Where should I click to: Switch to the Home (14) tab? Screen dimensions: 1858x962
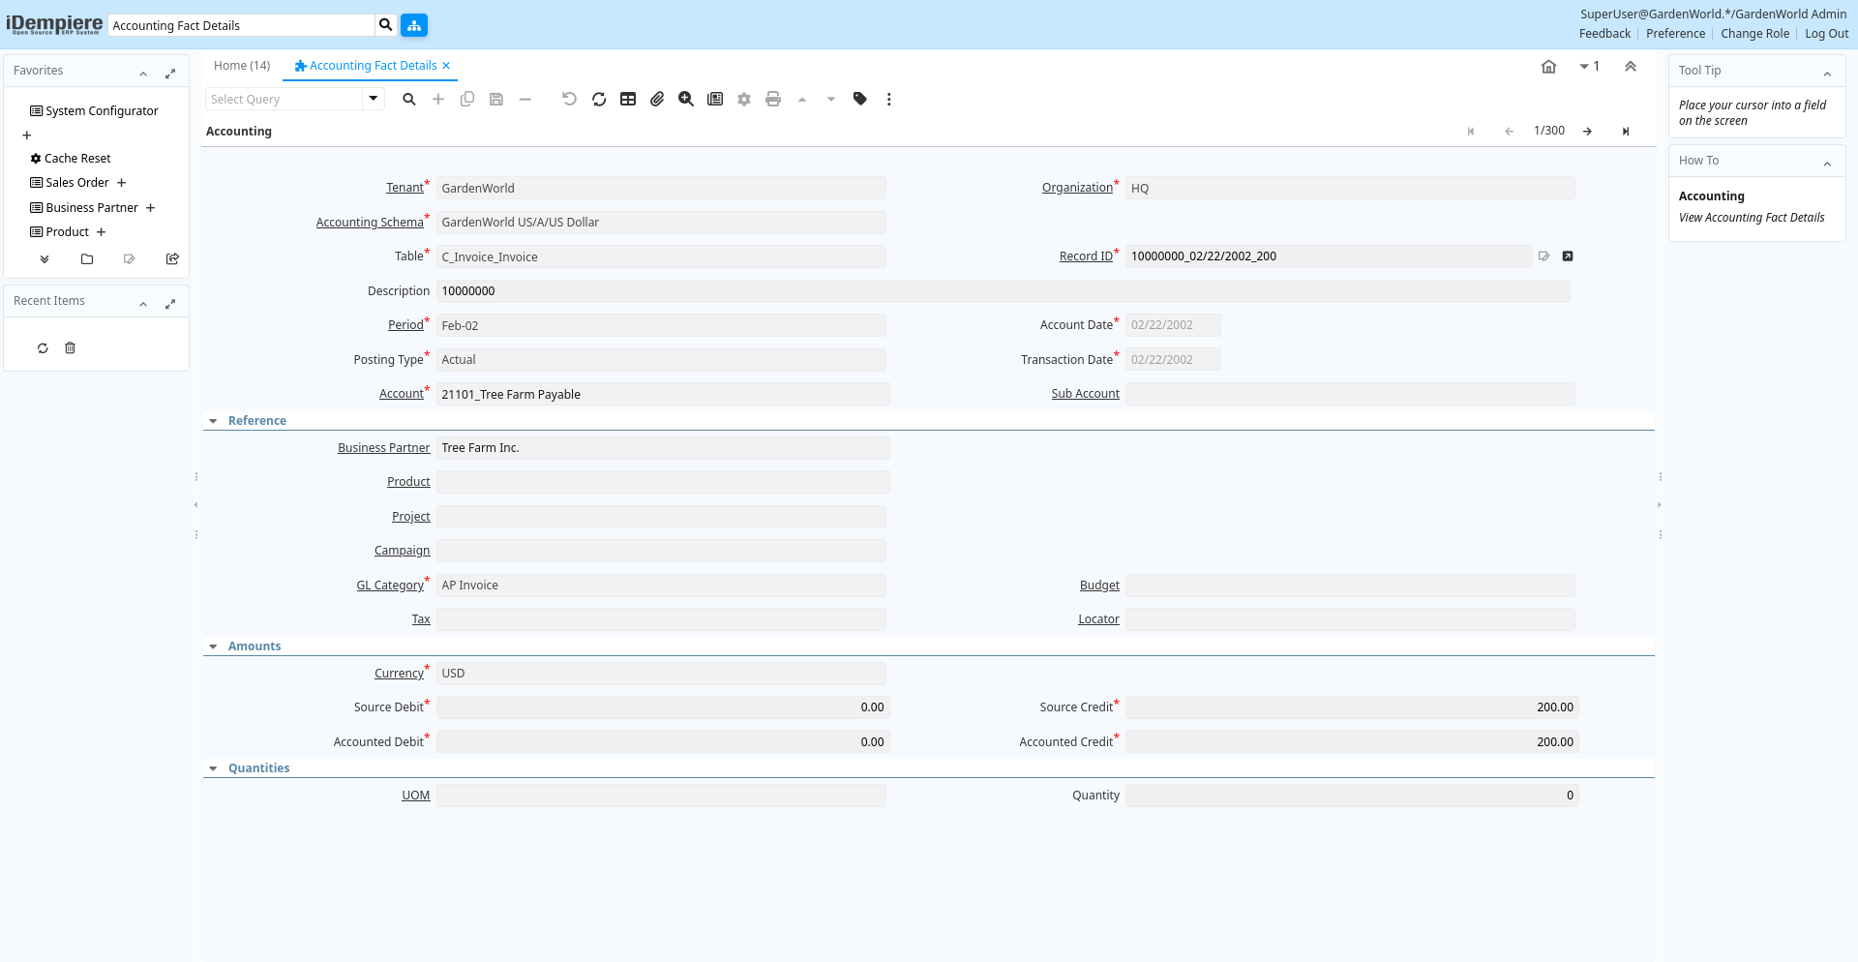tap(242, 66)
